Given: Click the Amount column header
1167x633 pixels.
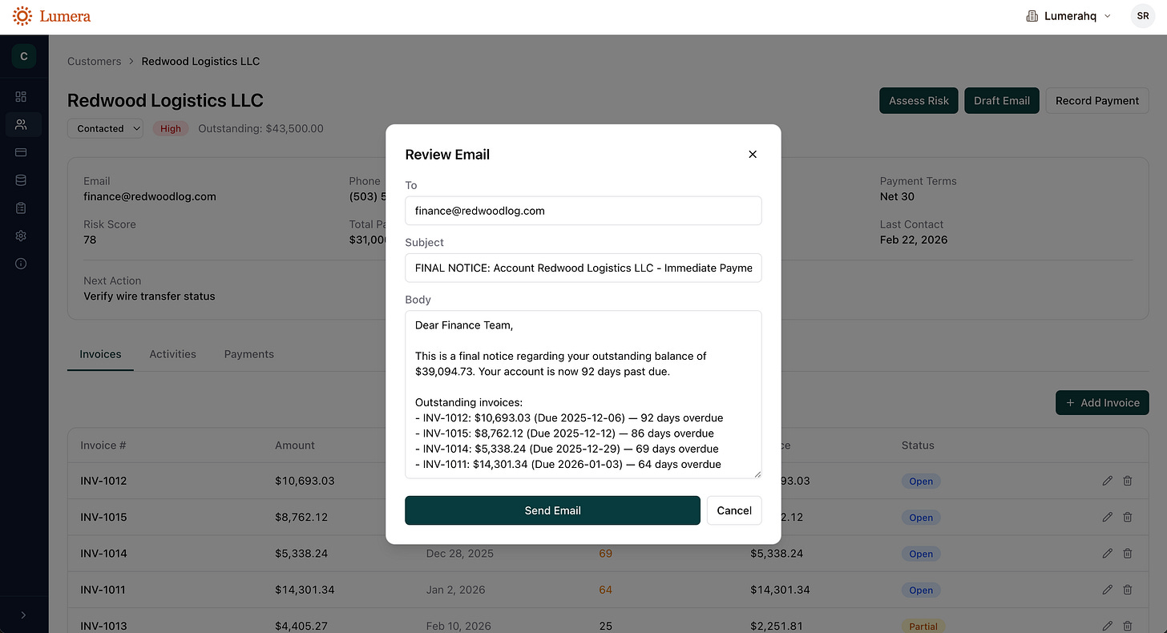Looking at the screenshot, I should point(295,445).
